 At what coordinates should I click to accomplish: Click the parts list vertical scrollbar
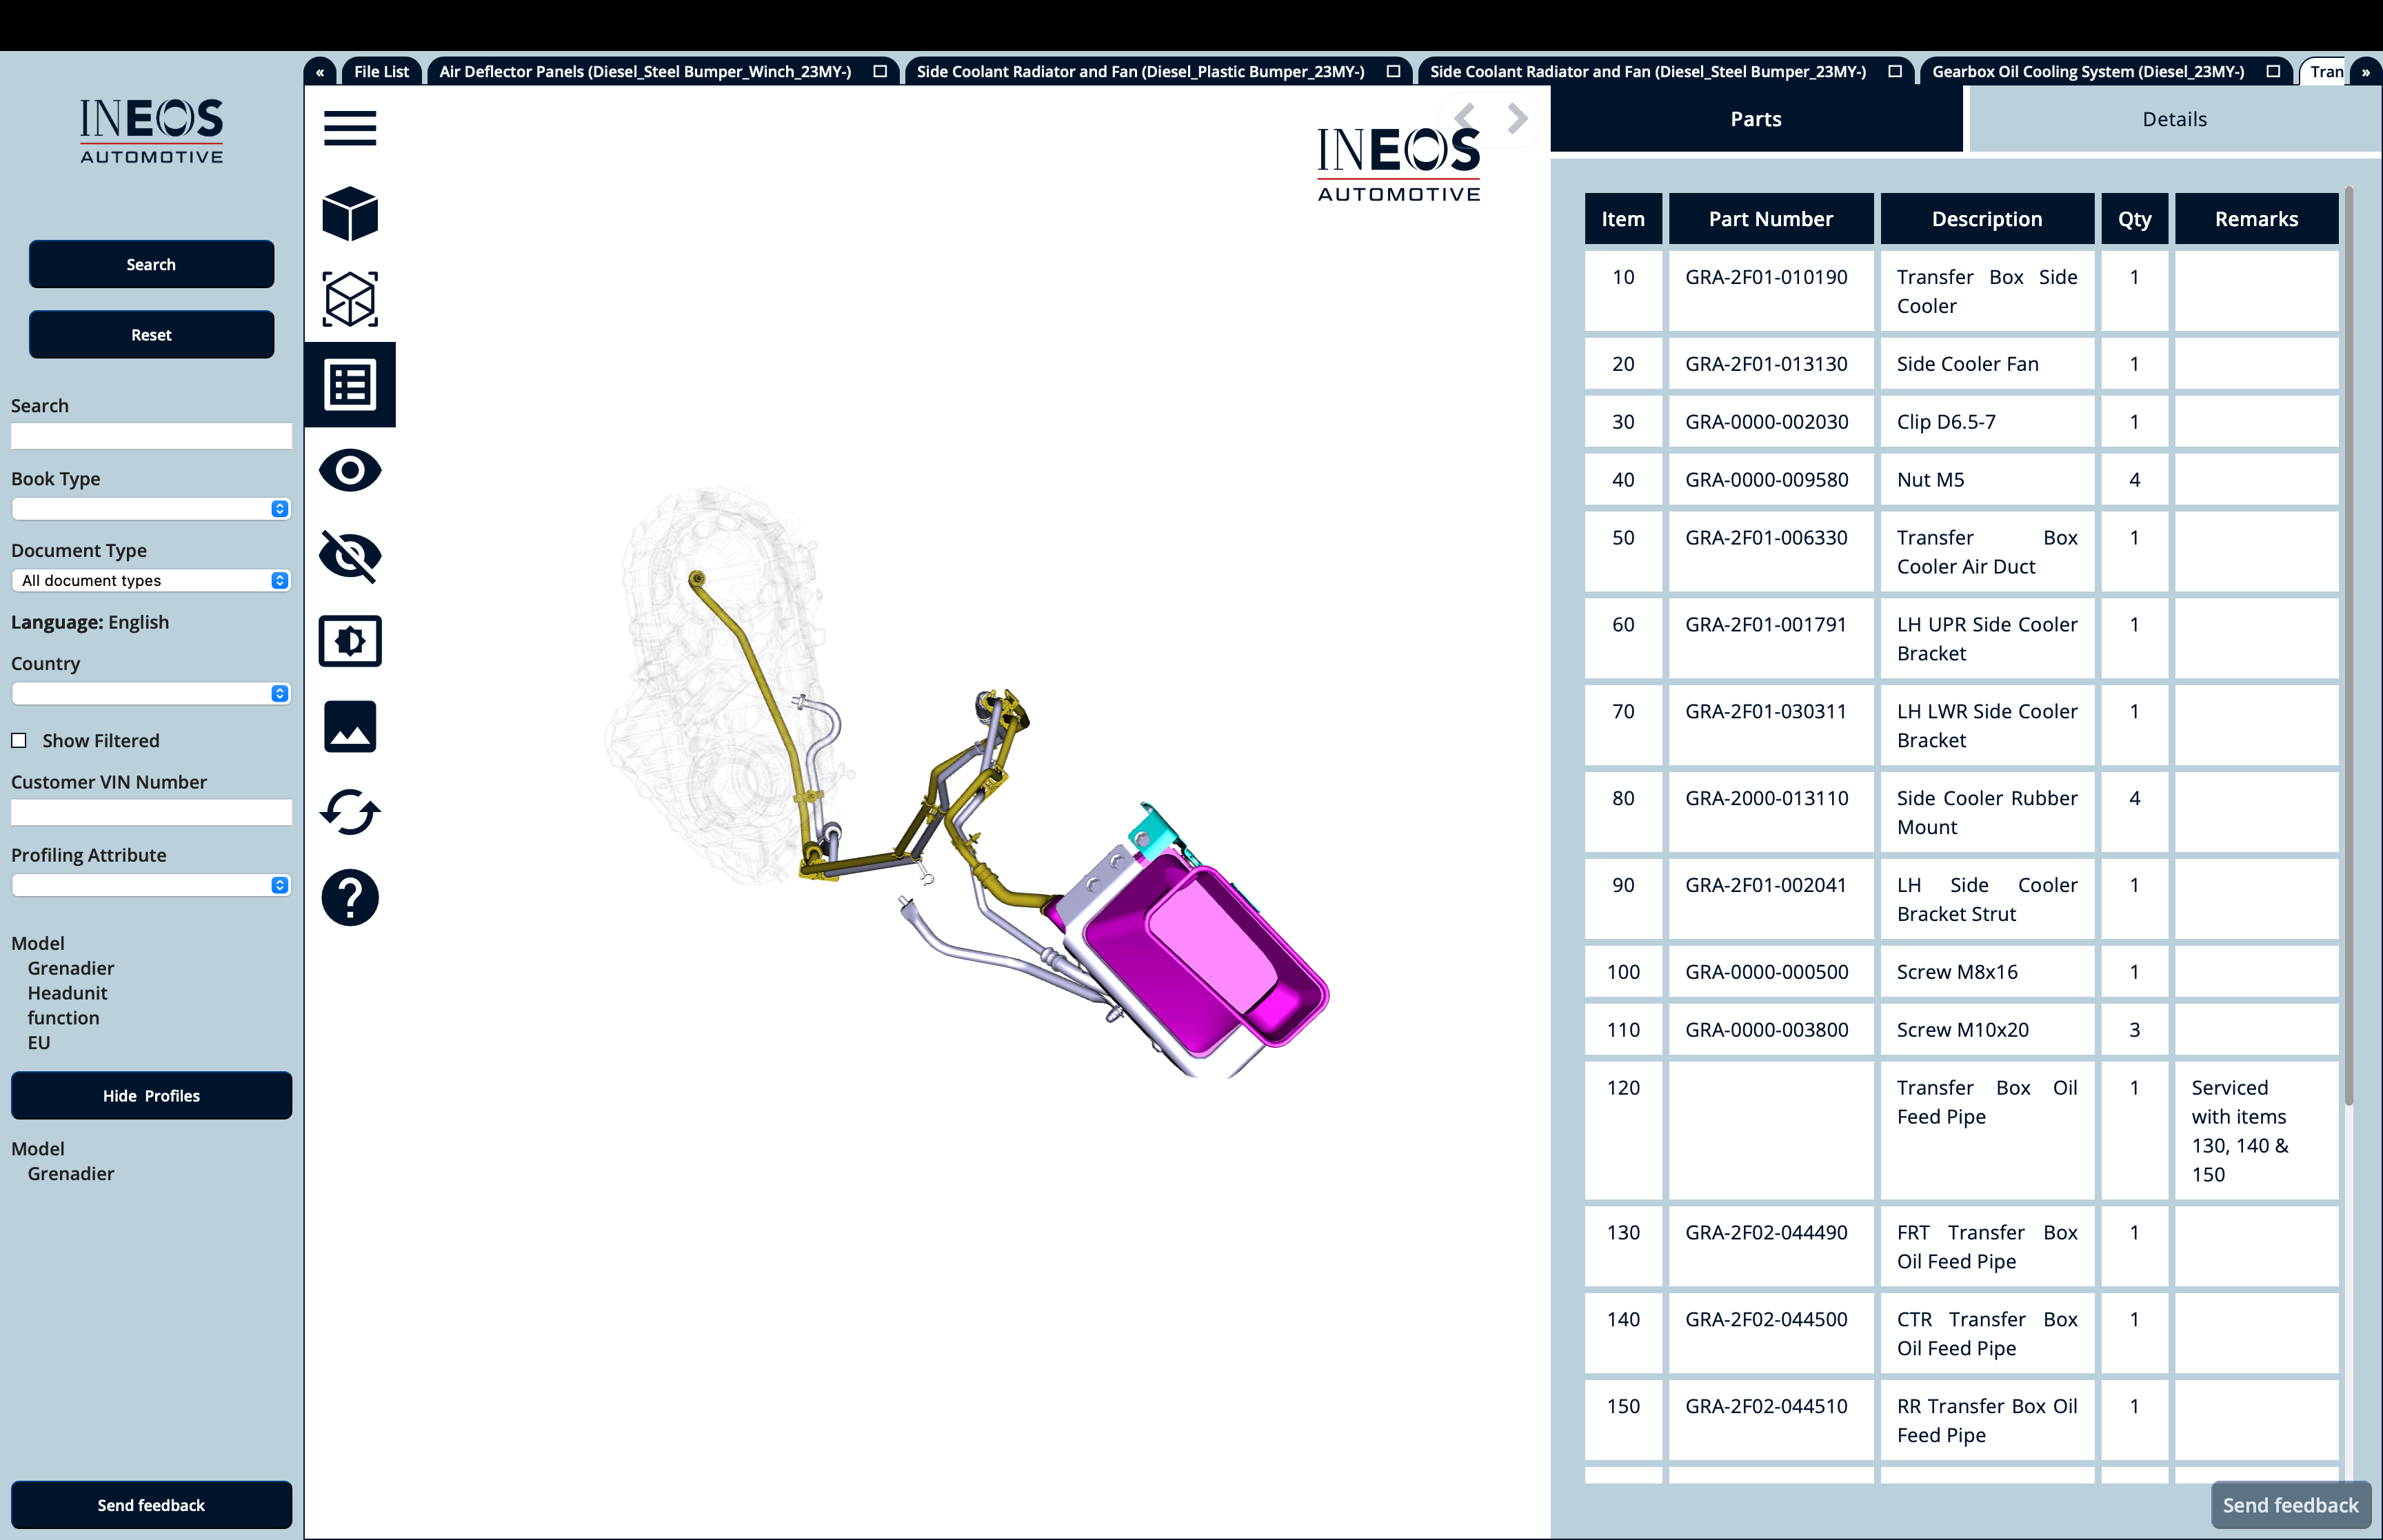(2348, 645)
